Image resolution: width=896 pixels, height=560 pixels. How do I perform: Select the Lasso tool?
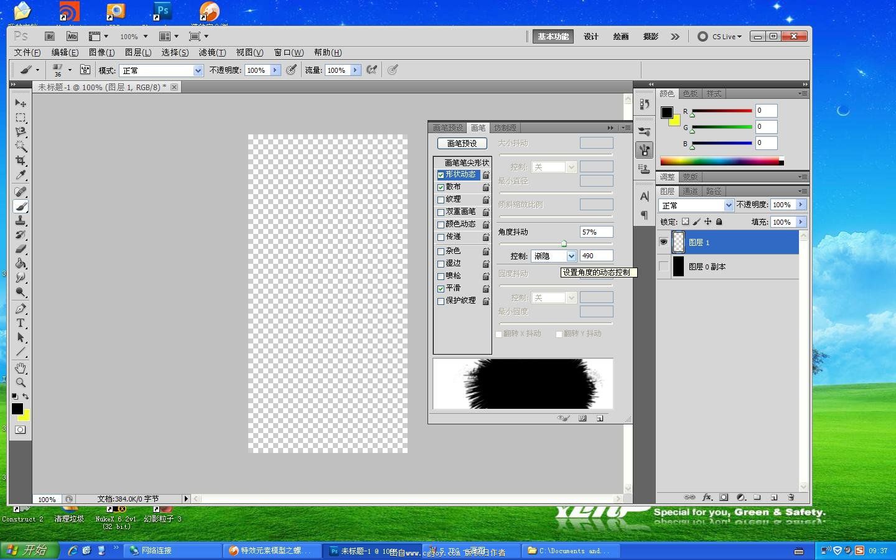pos(21,132)
